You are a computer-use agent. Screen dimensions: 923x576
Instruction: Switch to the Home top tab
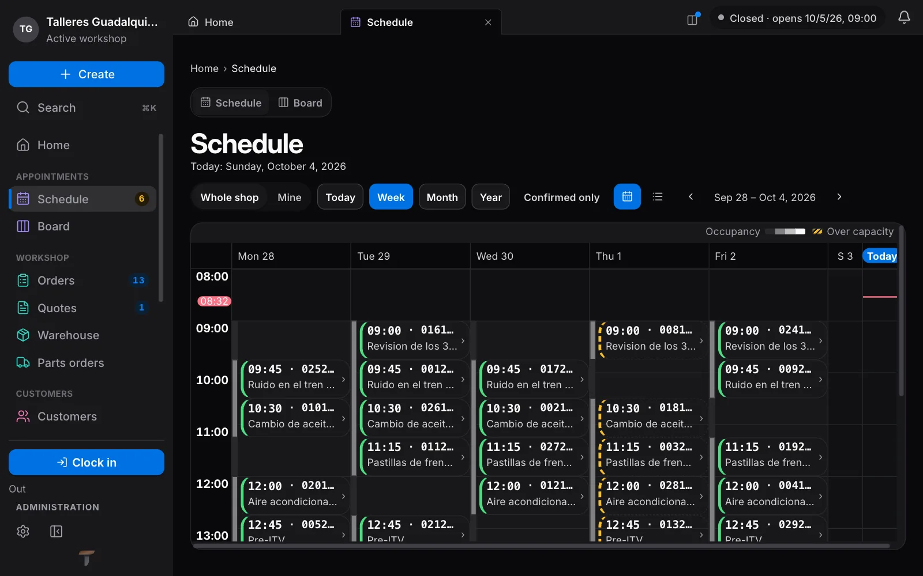click(x=211, y=22)
